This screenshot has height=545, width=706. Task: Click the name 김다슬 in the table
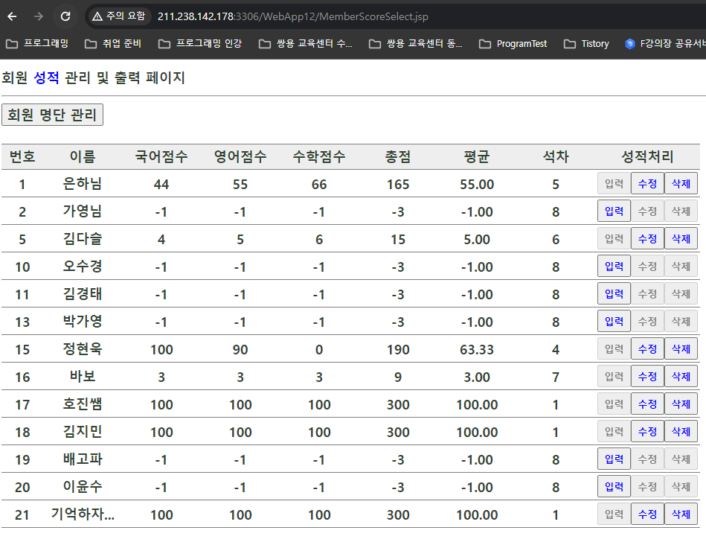point(83,238)
